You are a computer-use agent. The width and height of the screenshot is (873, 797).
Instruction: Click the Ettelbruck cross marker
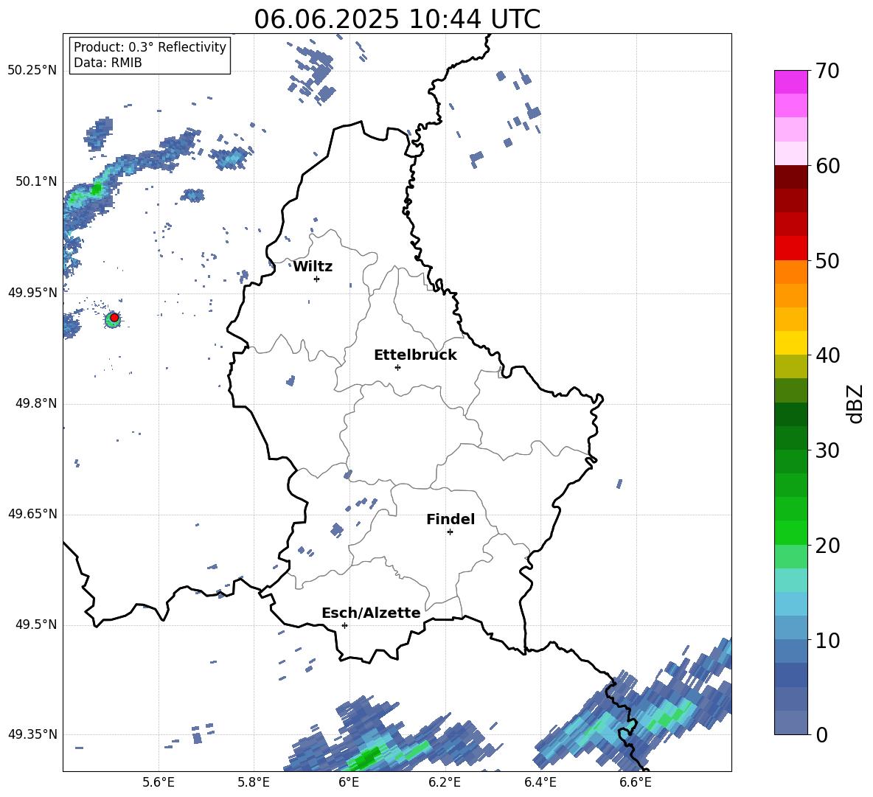tap(397, 367)
